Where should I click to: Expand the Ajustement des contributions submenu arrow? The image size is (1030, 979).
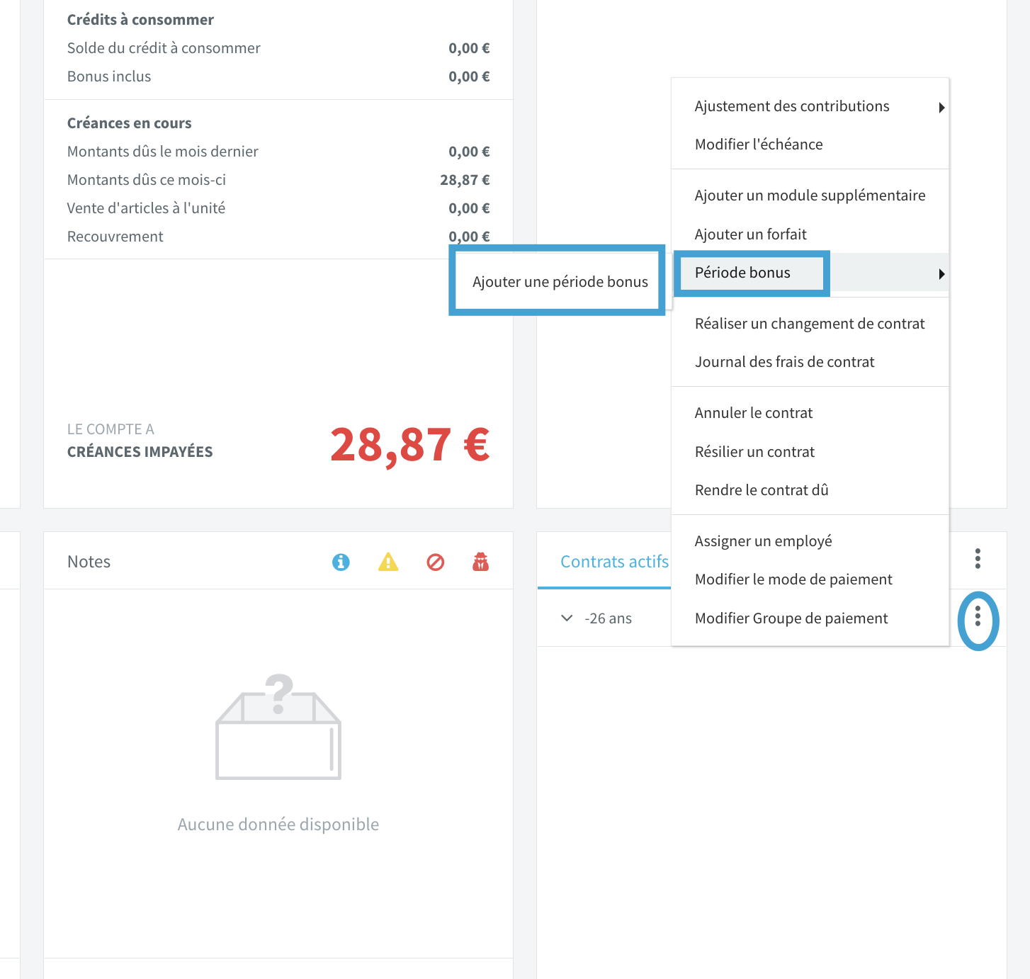941,108
